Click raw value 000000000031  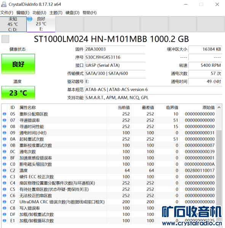[199, 133]
